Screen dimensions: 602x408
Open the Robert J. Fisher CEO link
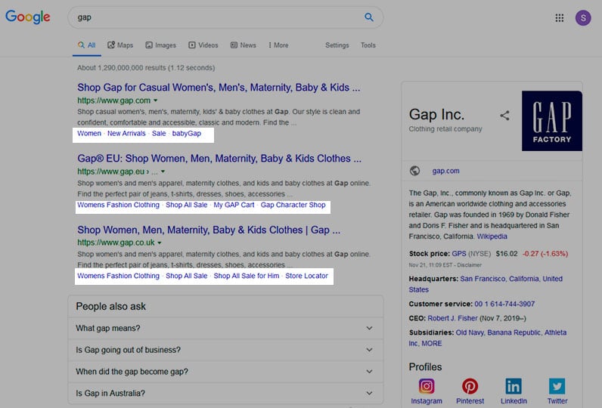(453, 318)
